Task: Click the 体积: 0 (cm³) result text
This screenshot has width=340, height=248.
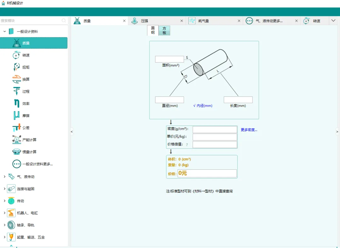Action: (179, 159)
